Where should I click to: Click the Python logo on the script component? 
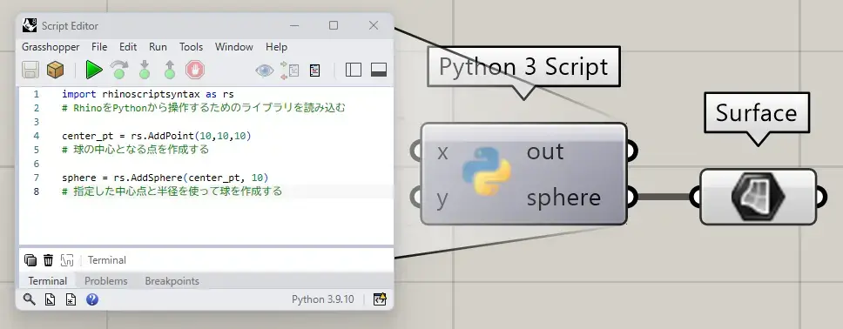[487, 171]
